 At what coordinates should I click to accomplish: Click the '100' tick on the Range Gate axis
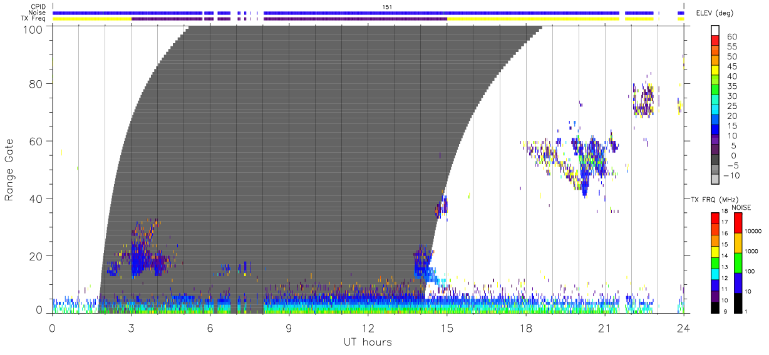[x=34, y=29]
